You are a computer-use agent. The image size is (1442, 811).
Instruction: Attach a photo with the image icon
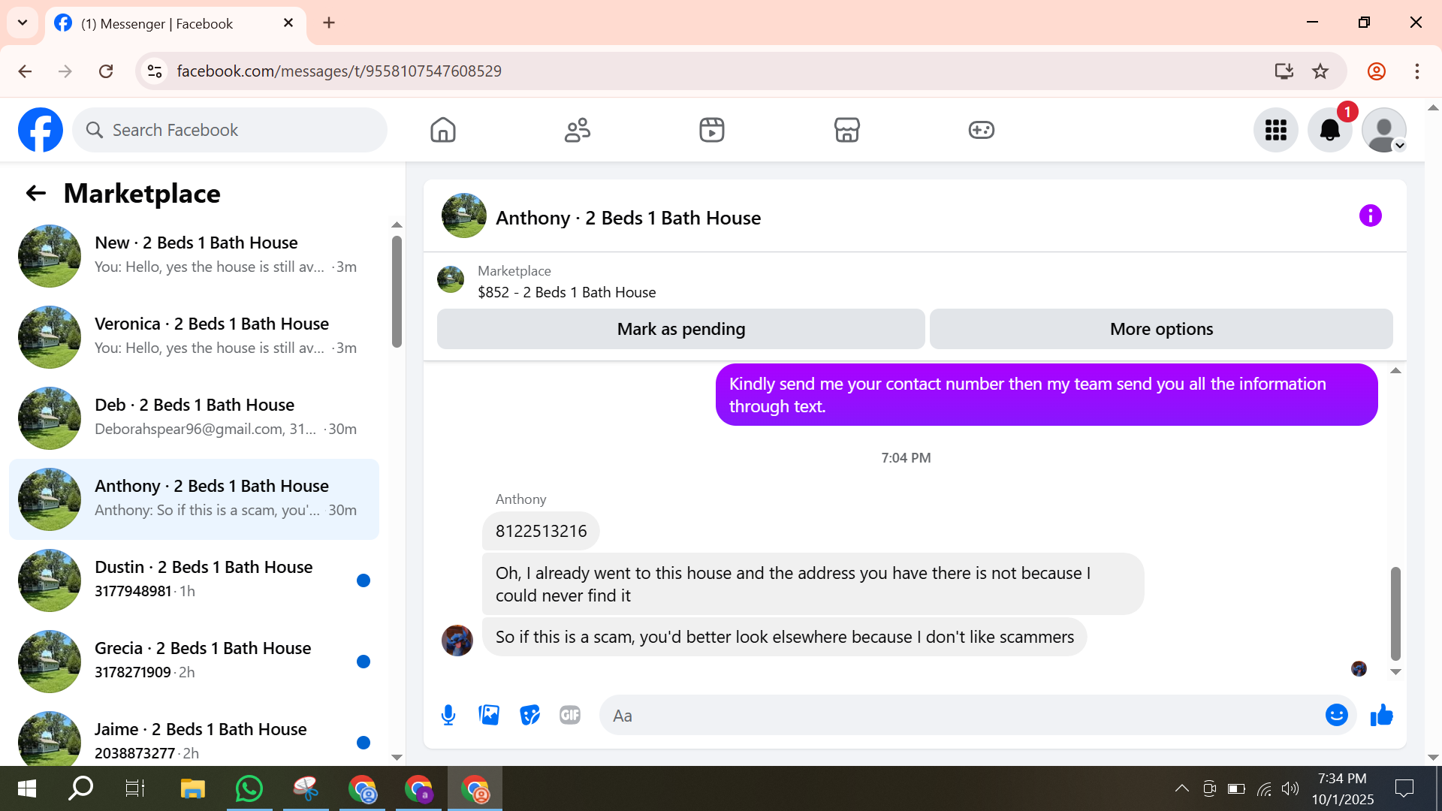(x=489, y=715)
